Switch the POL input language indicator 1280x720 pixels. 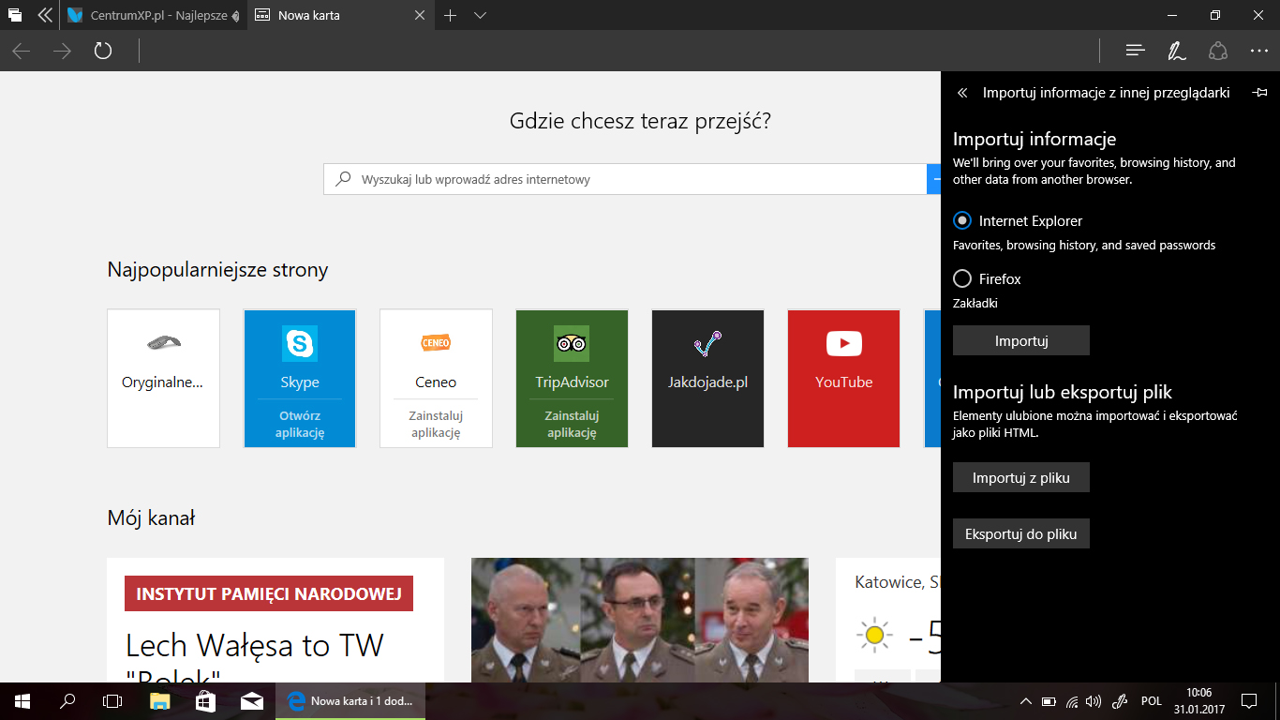(1152, 701)
